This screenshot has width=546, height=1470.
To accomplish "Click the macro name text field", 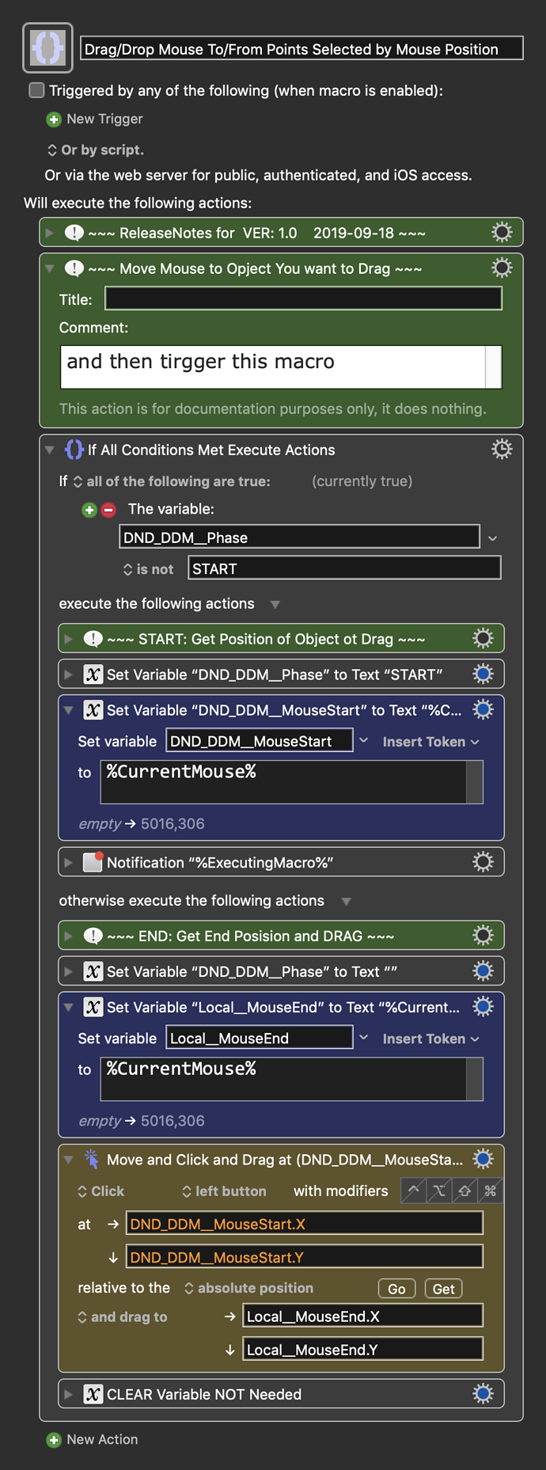I will [x=301, y=49].
